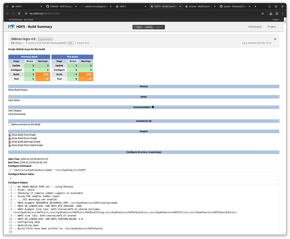Screen dimensions: 290x239
Task: Click the Show Build Time Graph chart icon
Action: pos(10,135)
